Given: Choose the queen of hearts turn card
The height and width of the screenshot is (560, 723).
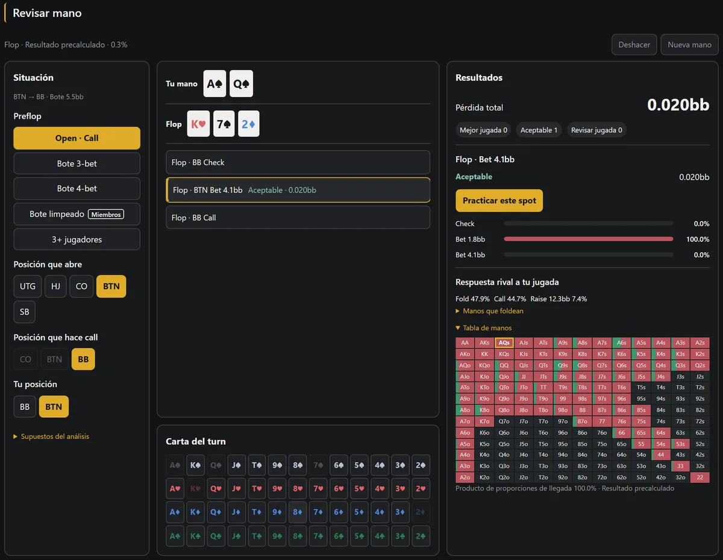Looking at the screenshot, I should coord(216,488).
